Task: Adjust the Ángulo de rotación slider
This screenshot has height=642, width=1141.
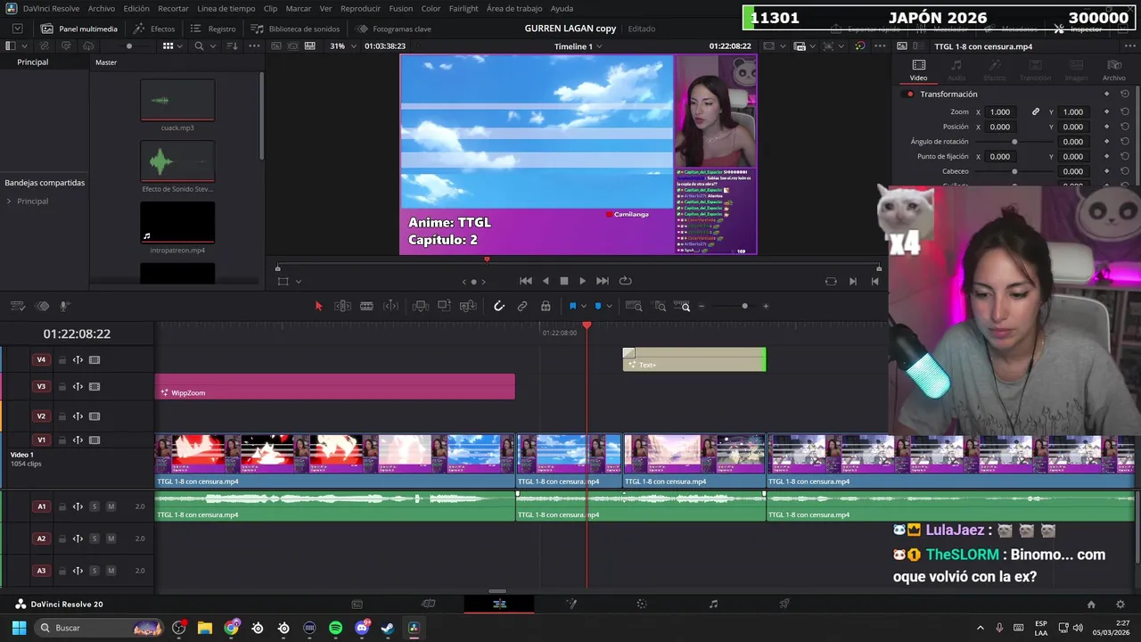Action: [x=1014, y=142]
